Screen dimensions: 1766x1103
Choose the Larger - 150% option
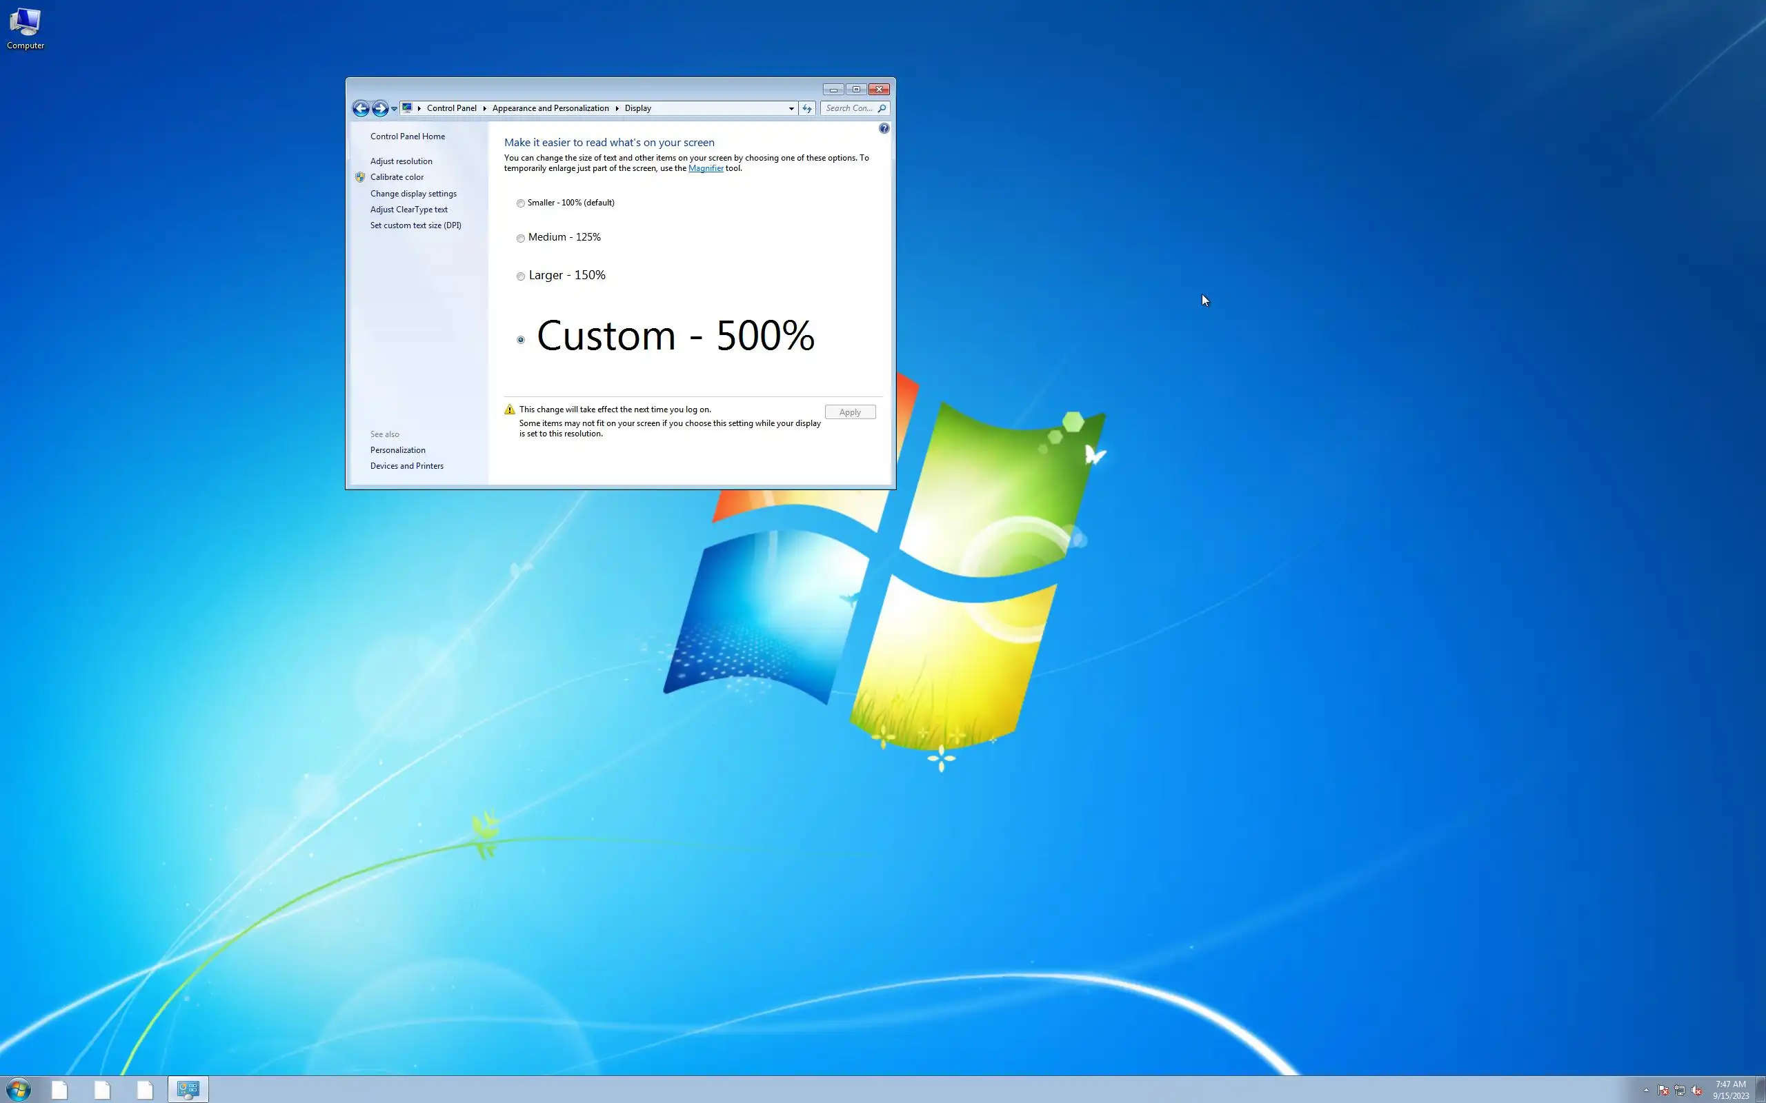520,276
